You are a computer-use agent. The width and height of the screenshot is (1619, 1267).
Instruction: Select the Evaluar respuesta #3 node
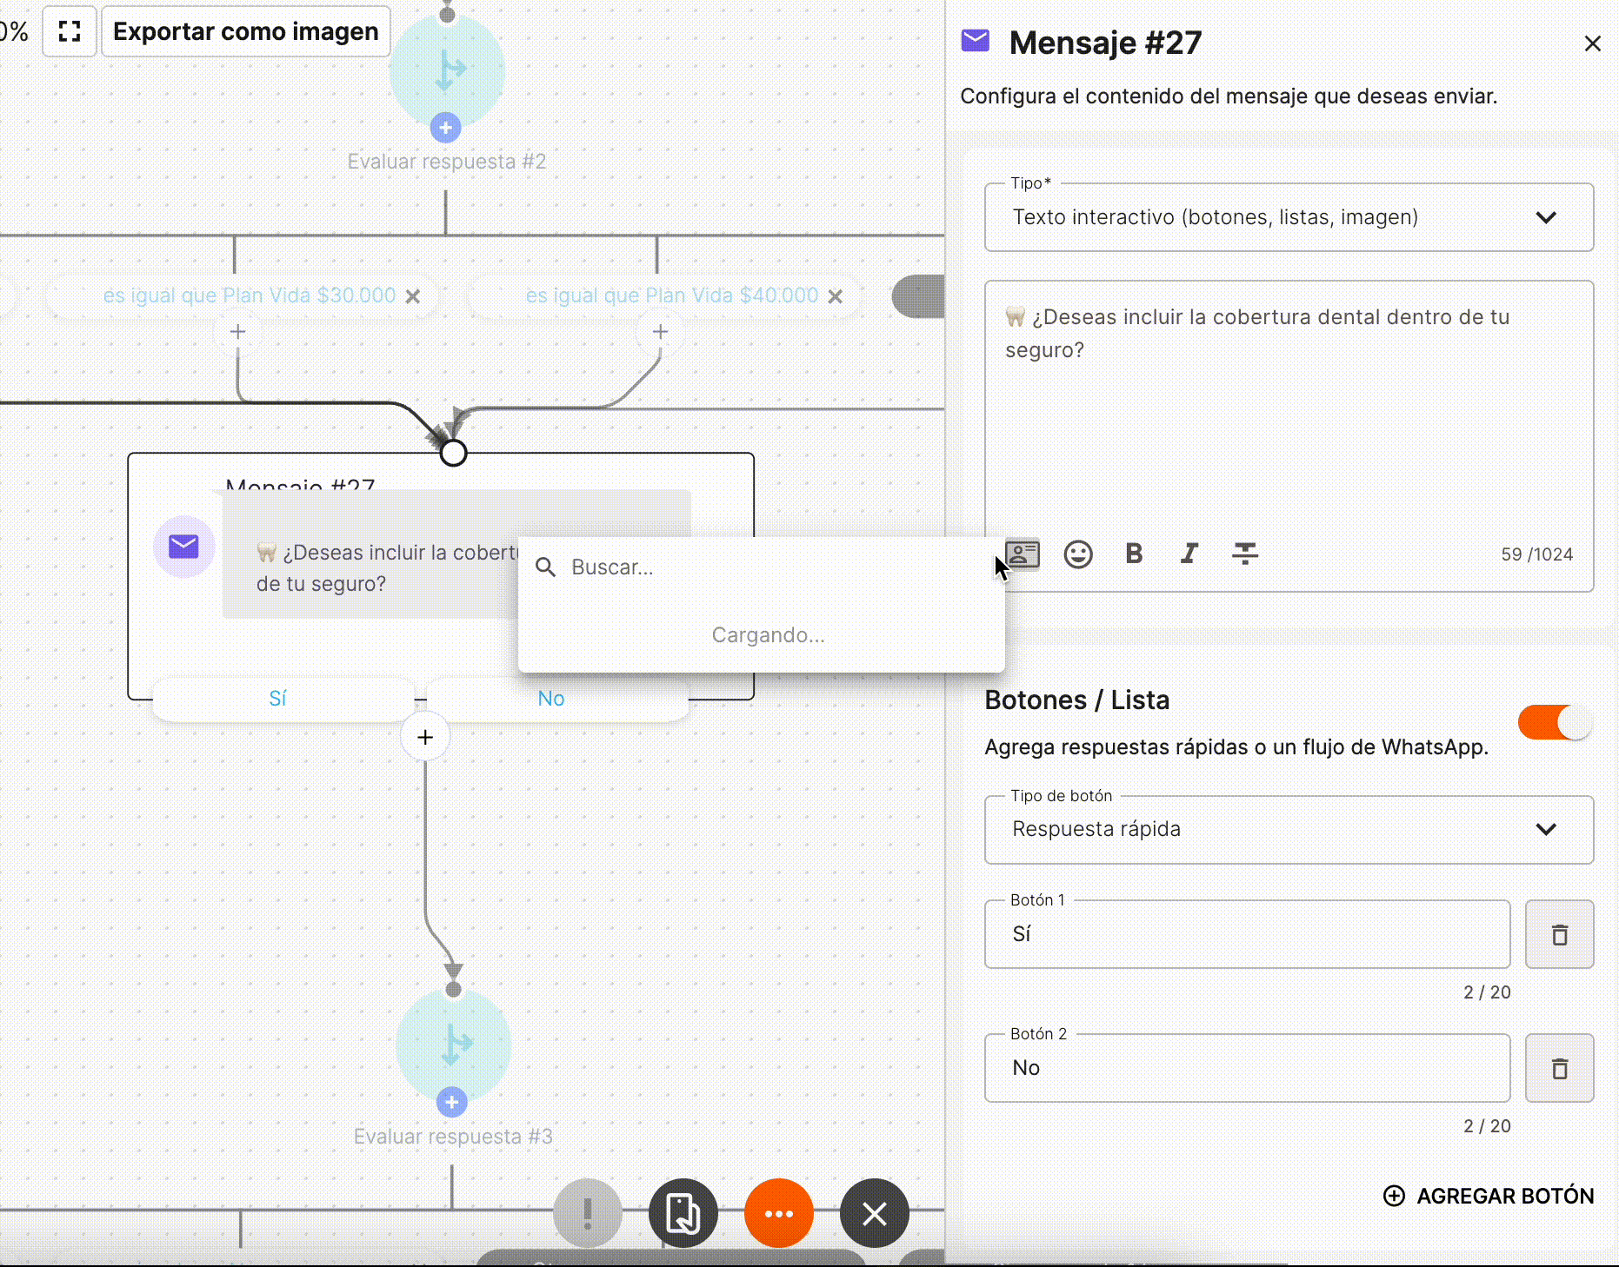tap(453, 1045)
